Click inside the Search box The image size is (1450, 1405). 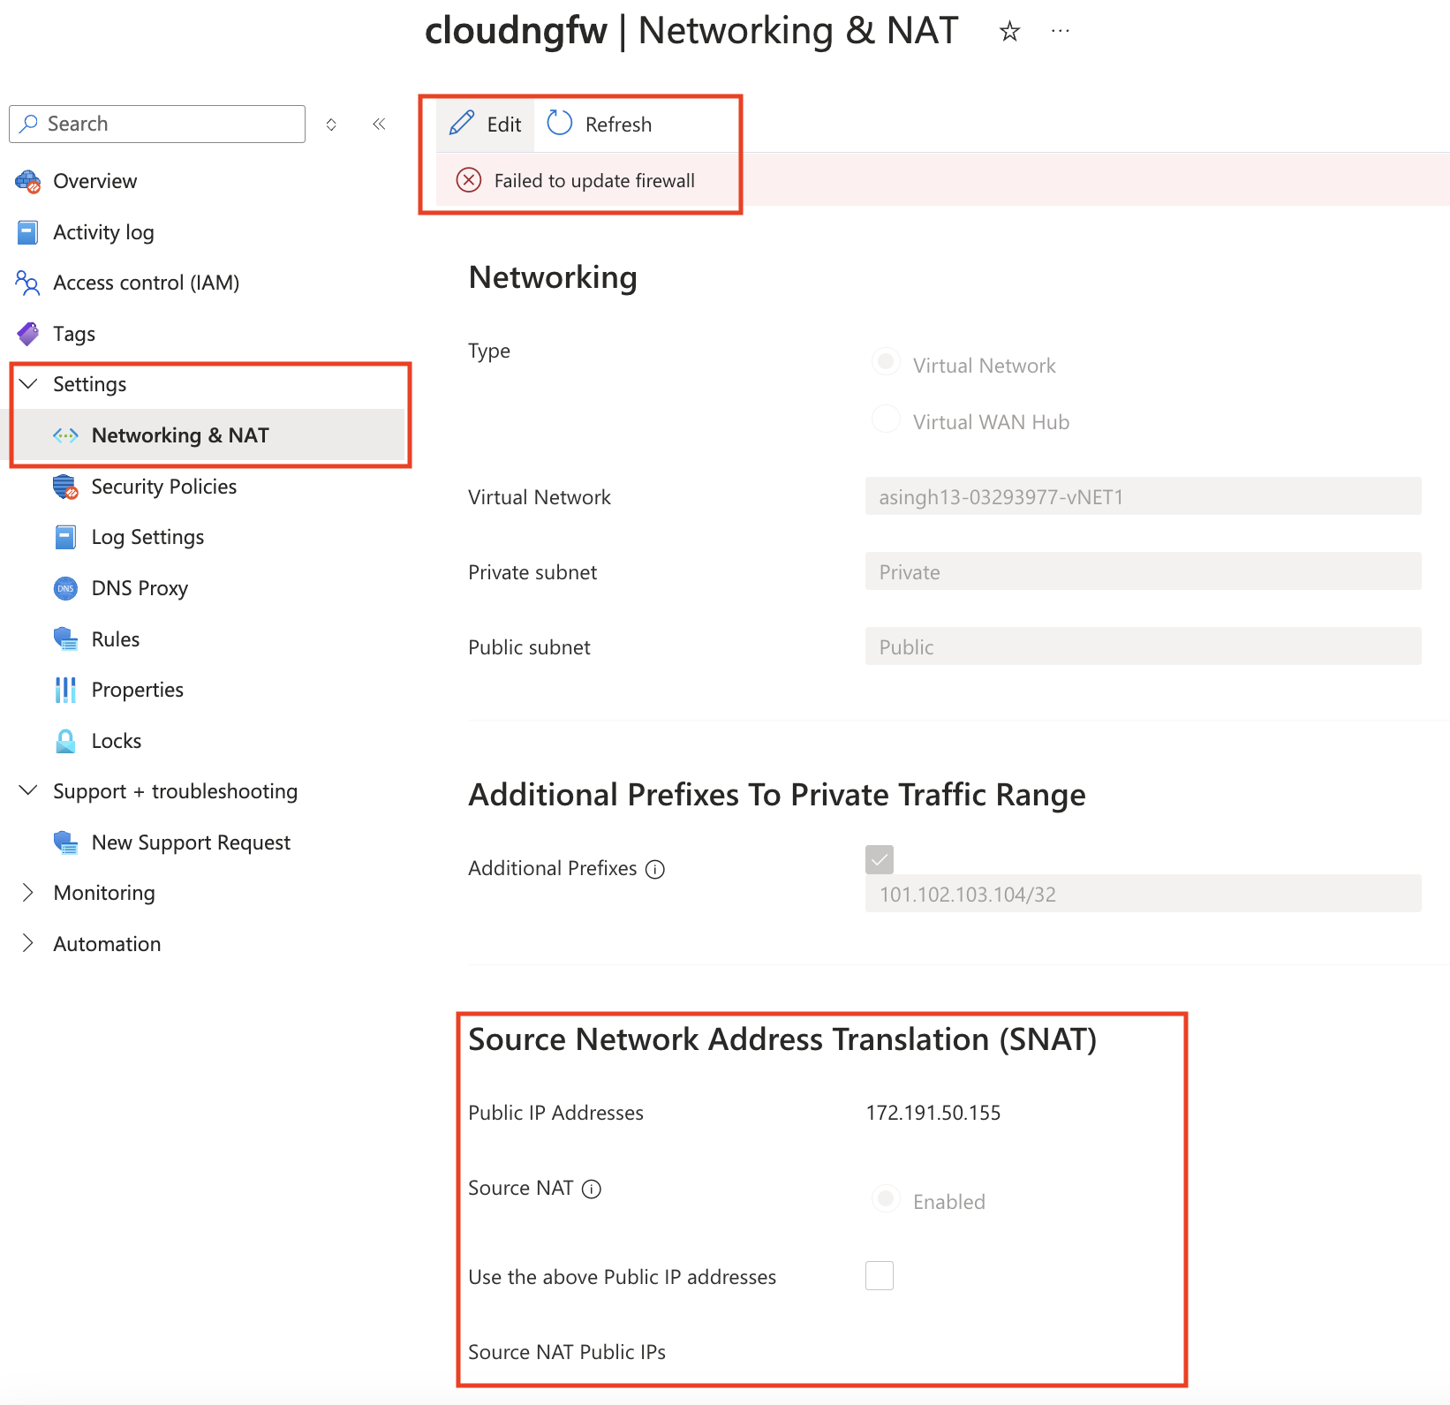157,124
